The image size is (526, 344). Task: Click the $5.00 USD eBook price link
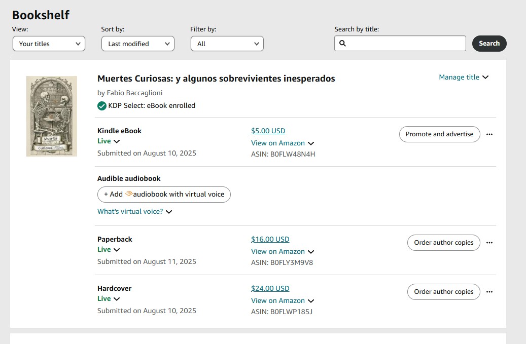point(268,131)
